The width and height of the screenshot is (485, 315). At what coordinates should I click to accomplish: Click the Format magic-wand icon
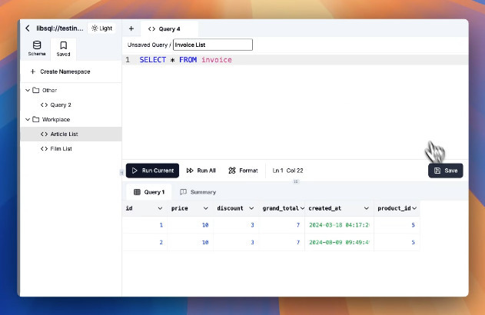point(232,171)
